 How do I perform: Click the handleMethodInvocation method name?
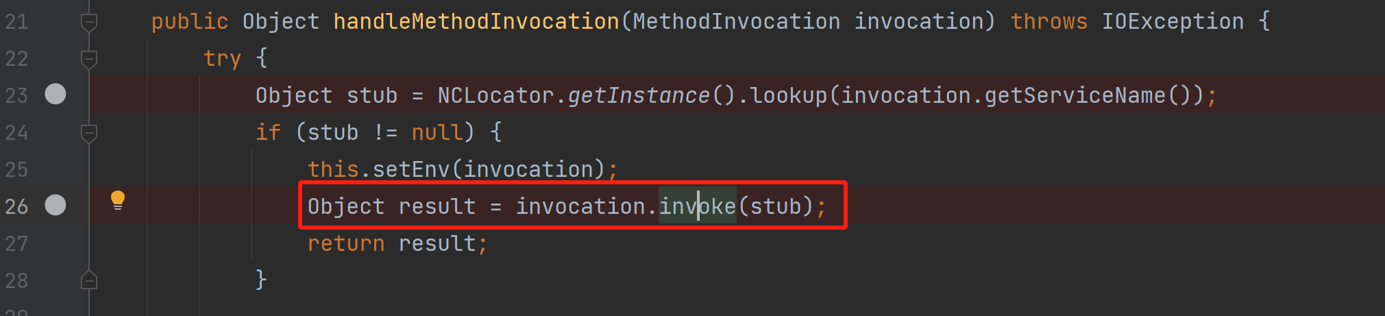476,22
